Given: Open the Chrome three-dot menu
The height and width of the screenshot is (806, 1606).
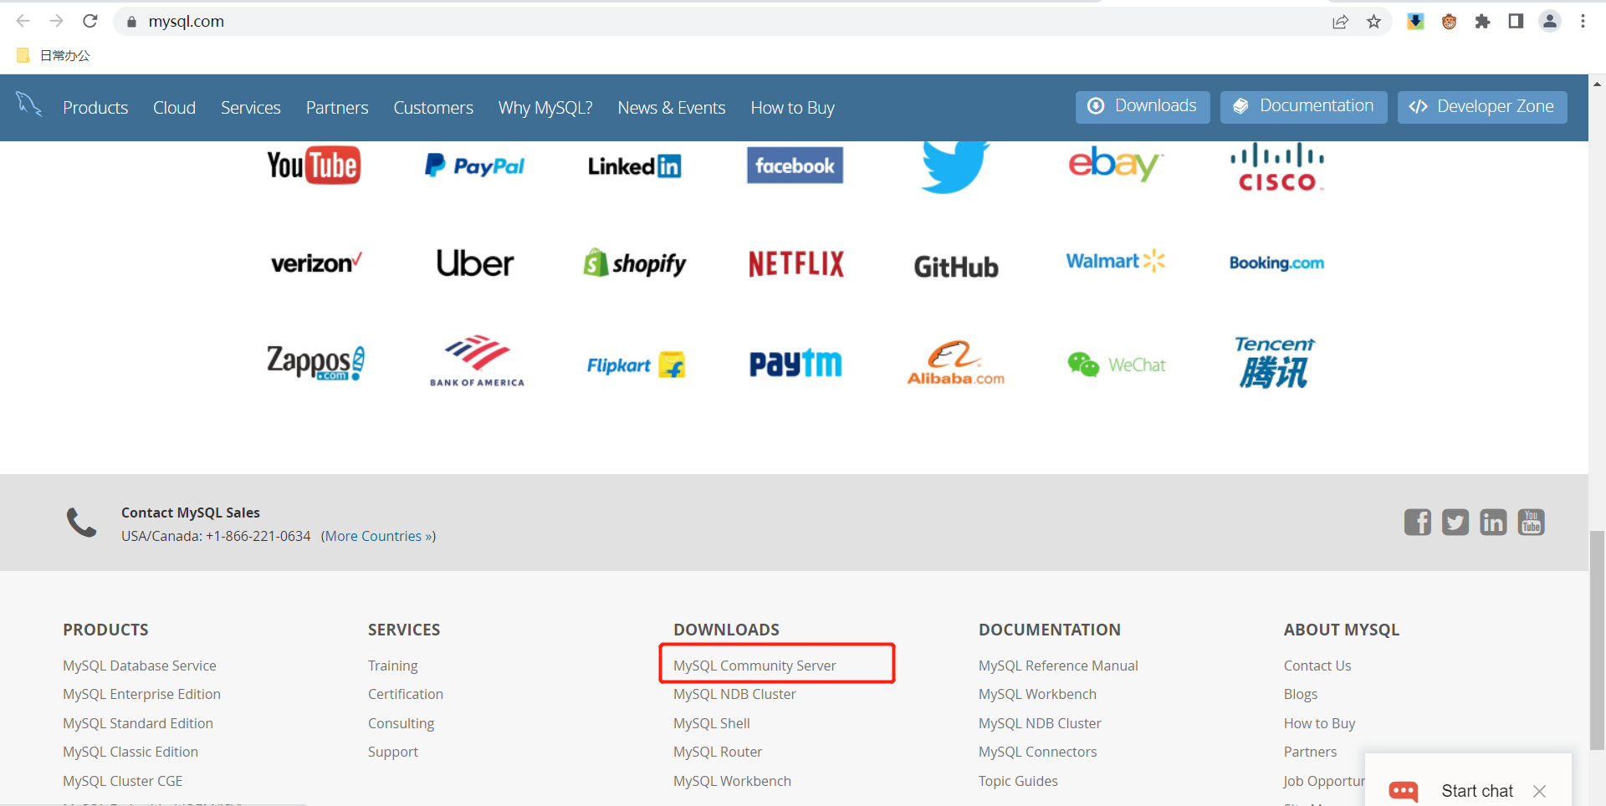Looking at the screenshot, I should [1583, 22].
